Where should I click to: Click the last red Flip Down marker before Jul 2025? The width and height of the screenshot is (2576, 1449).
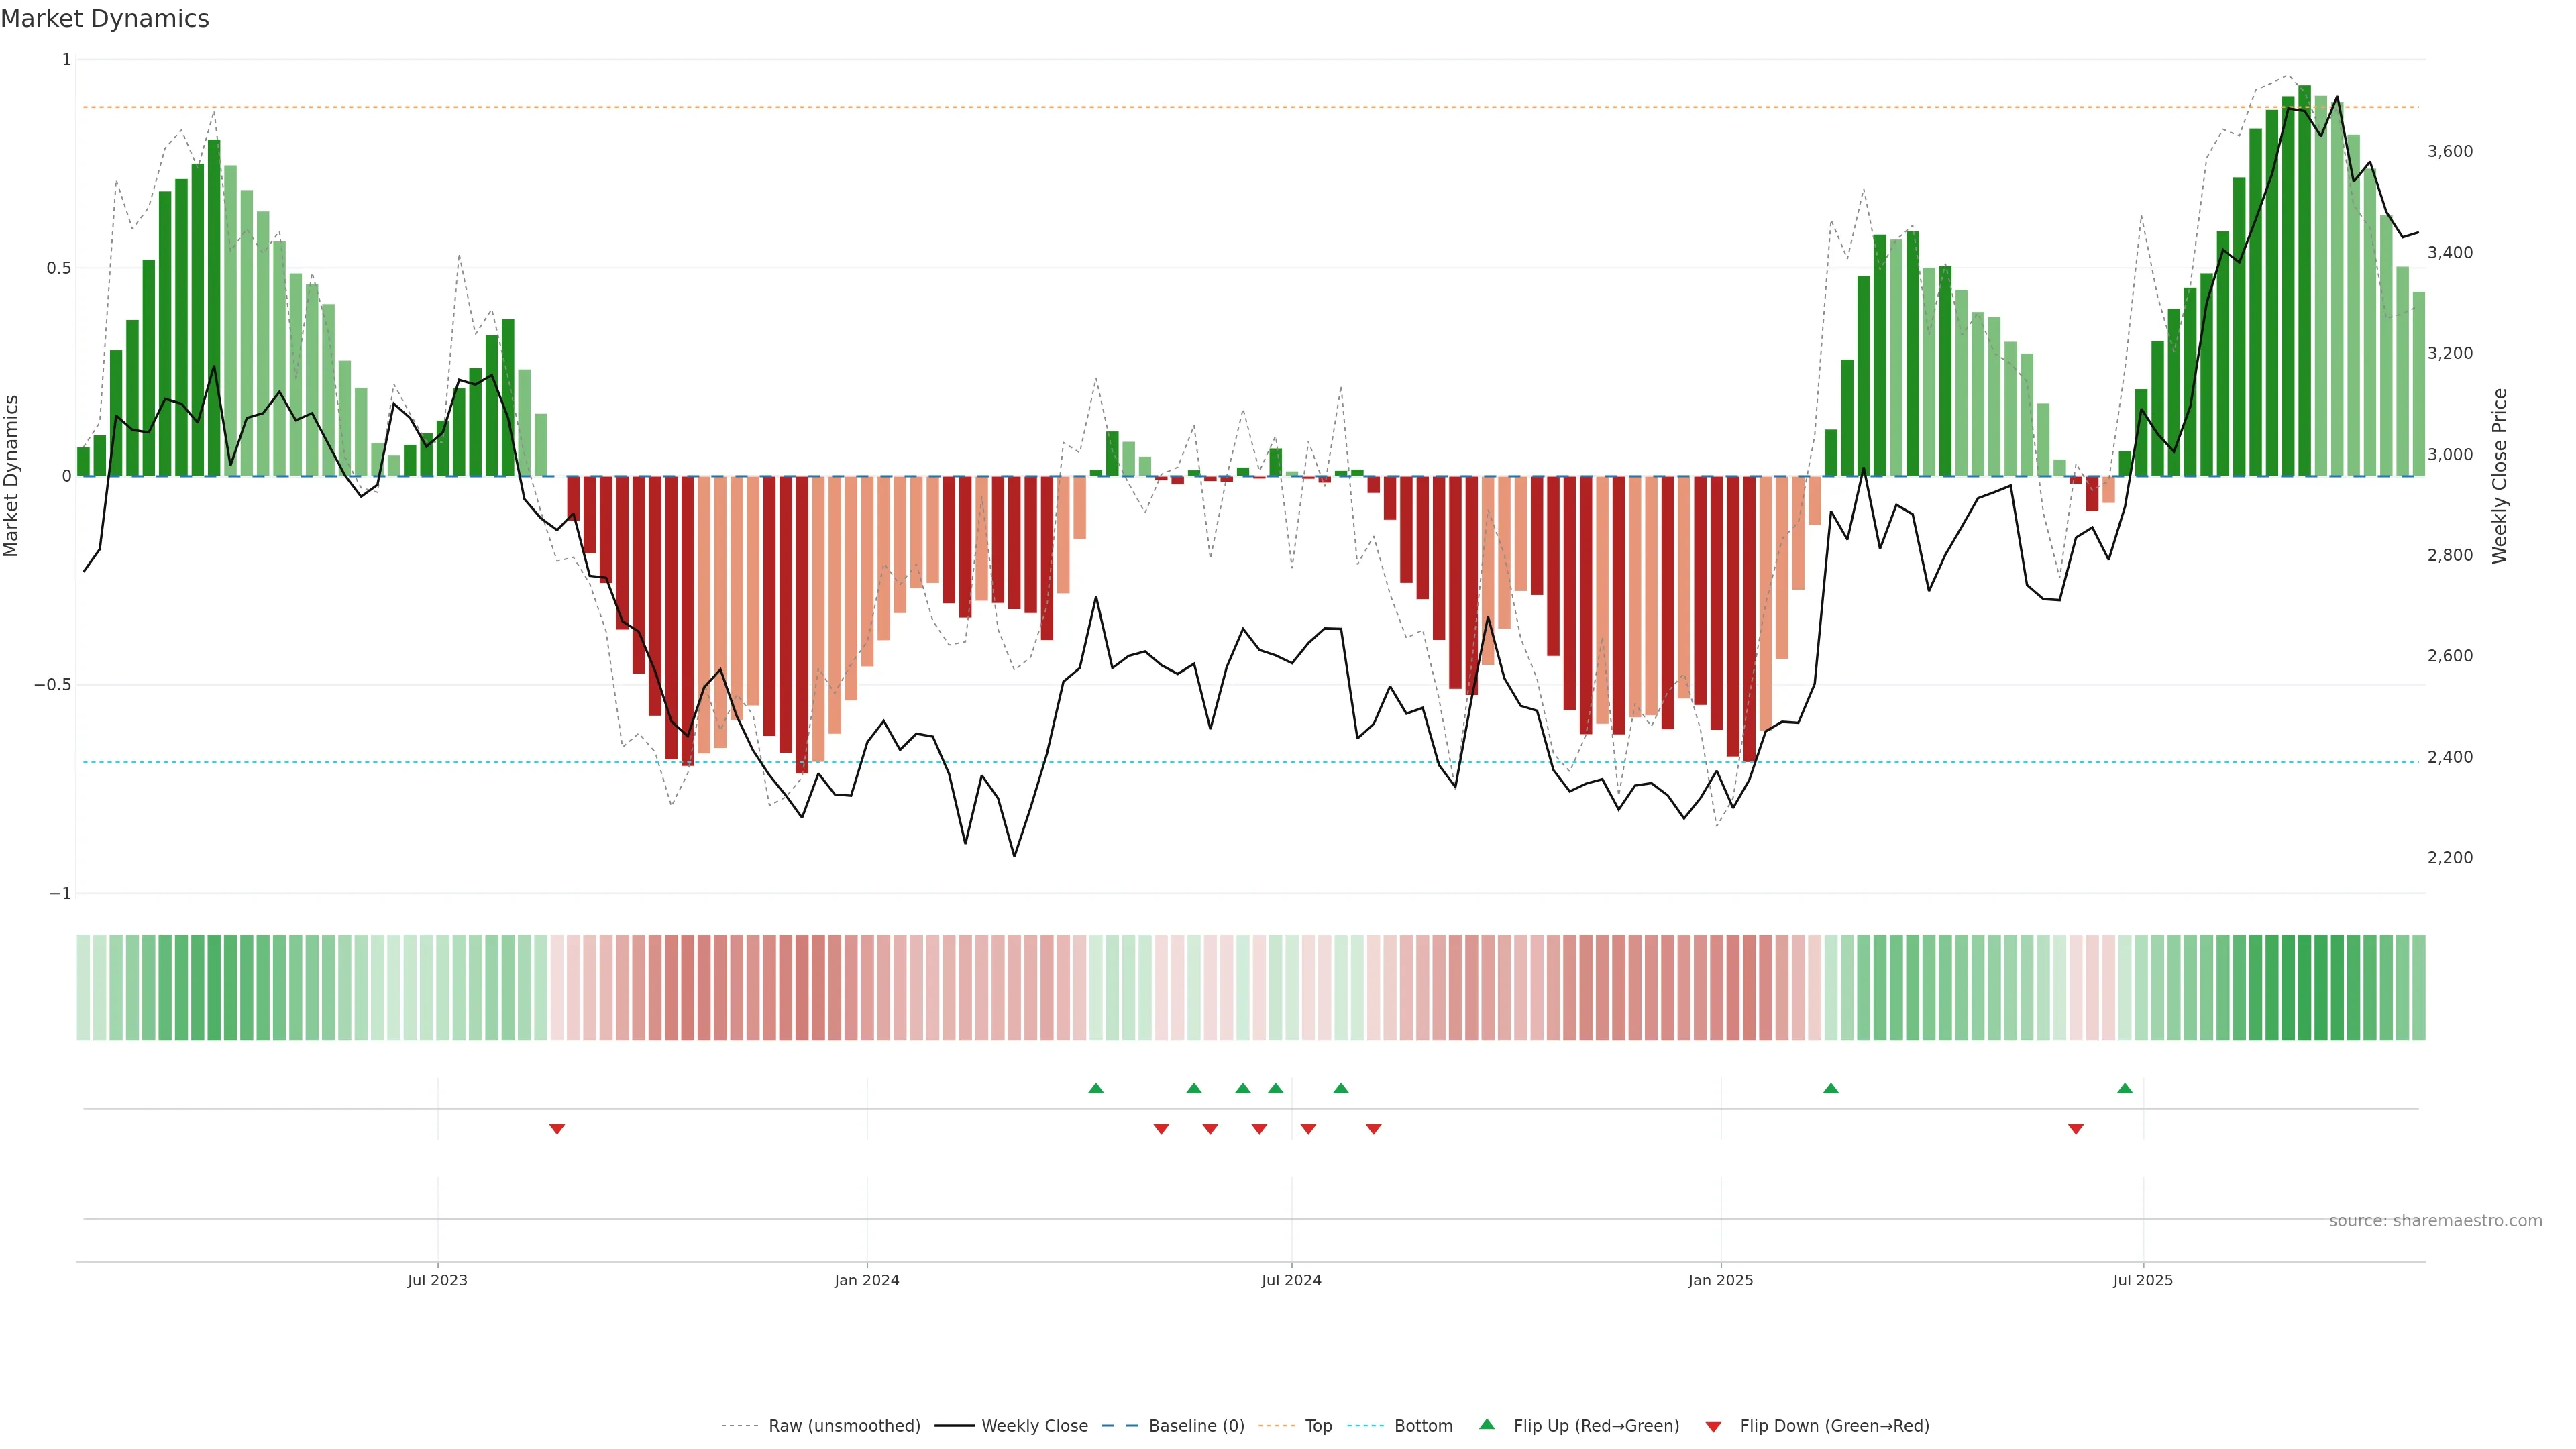[x=2075, y=1129]
